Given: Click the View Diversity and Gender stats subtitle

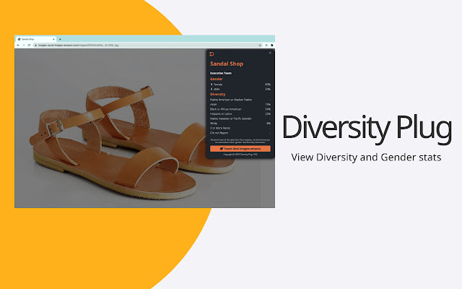Looking at the screenshot, I should pyautogui.click(x=366, y=158).
